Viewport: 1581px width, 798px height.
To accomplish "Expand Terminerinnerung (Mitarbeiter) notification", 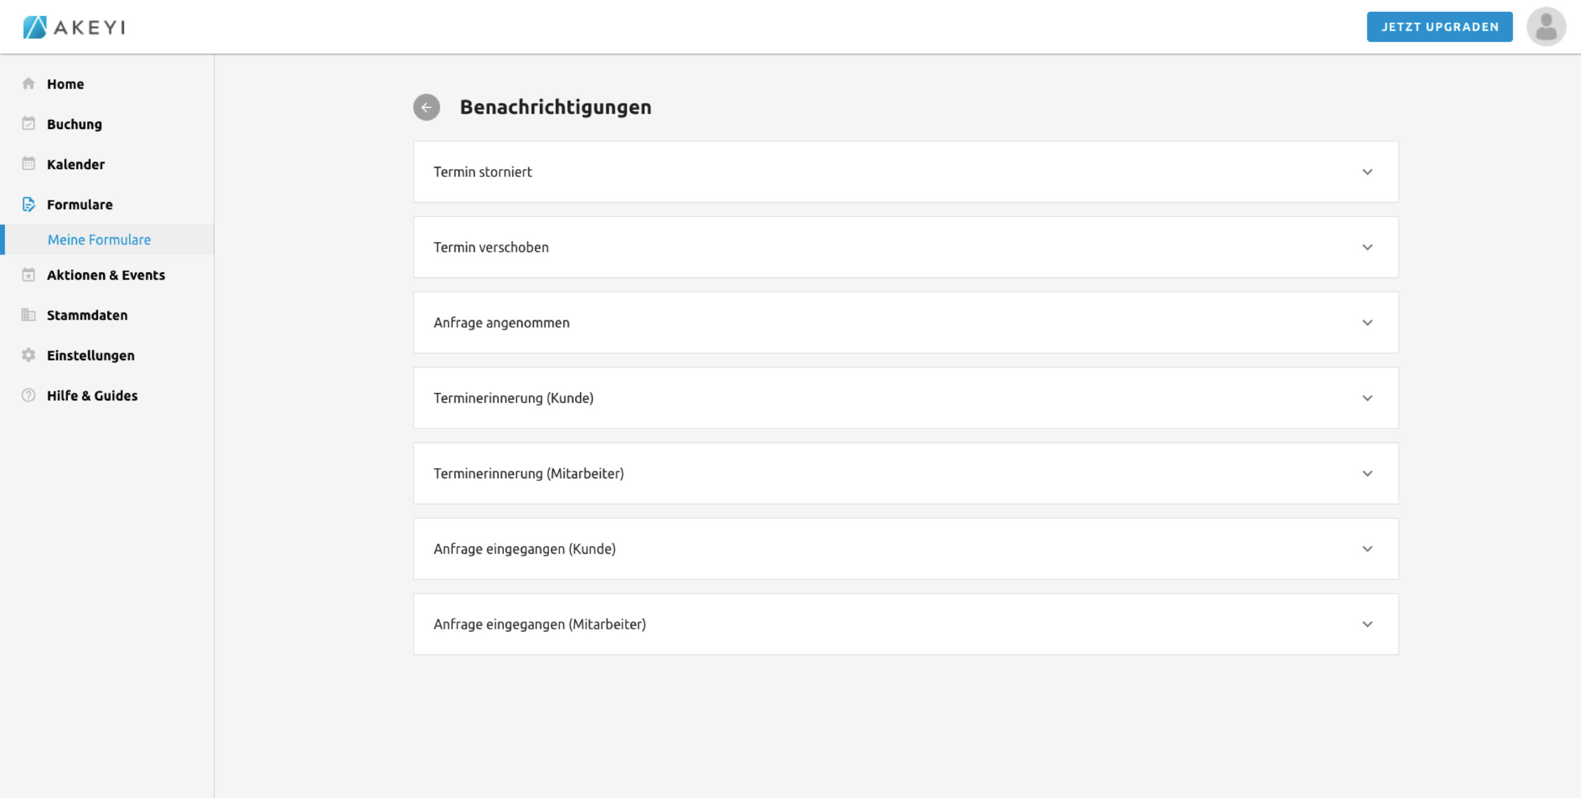I will 1367,473.
